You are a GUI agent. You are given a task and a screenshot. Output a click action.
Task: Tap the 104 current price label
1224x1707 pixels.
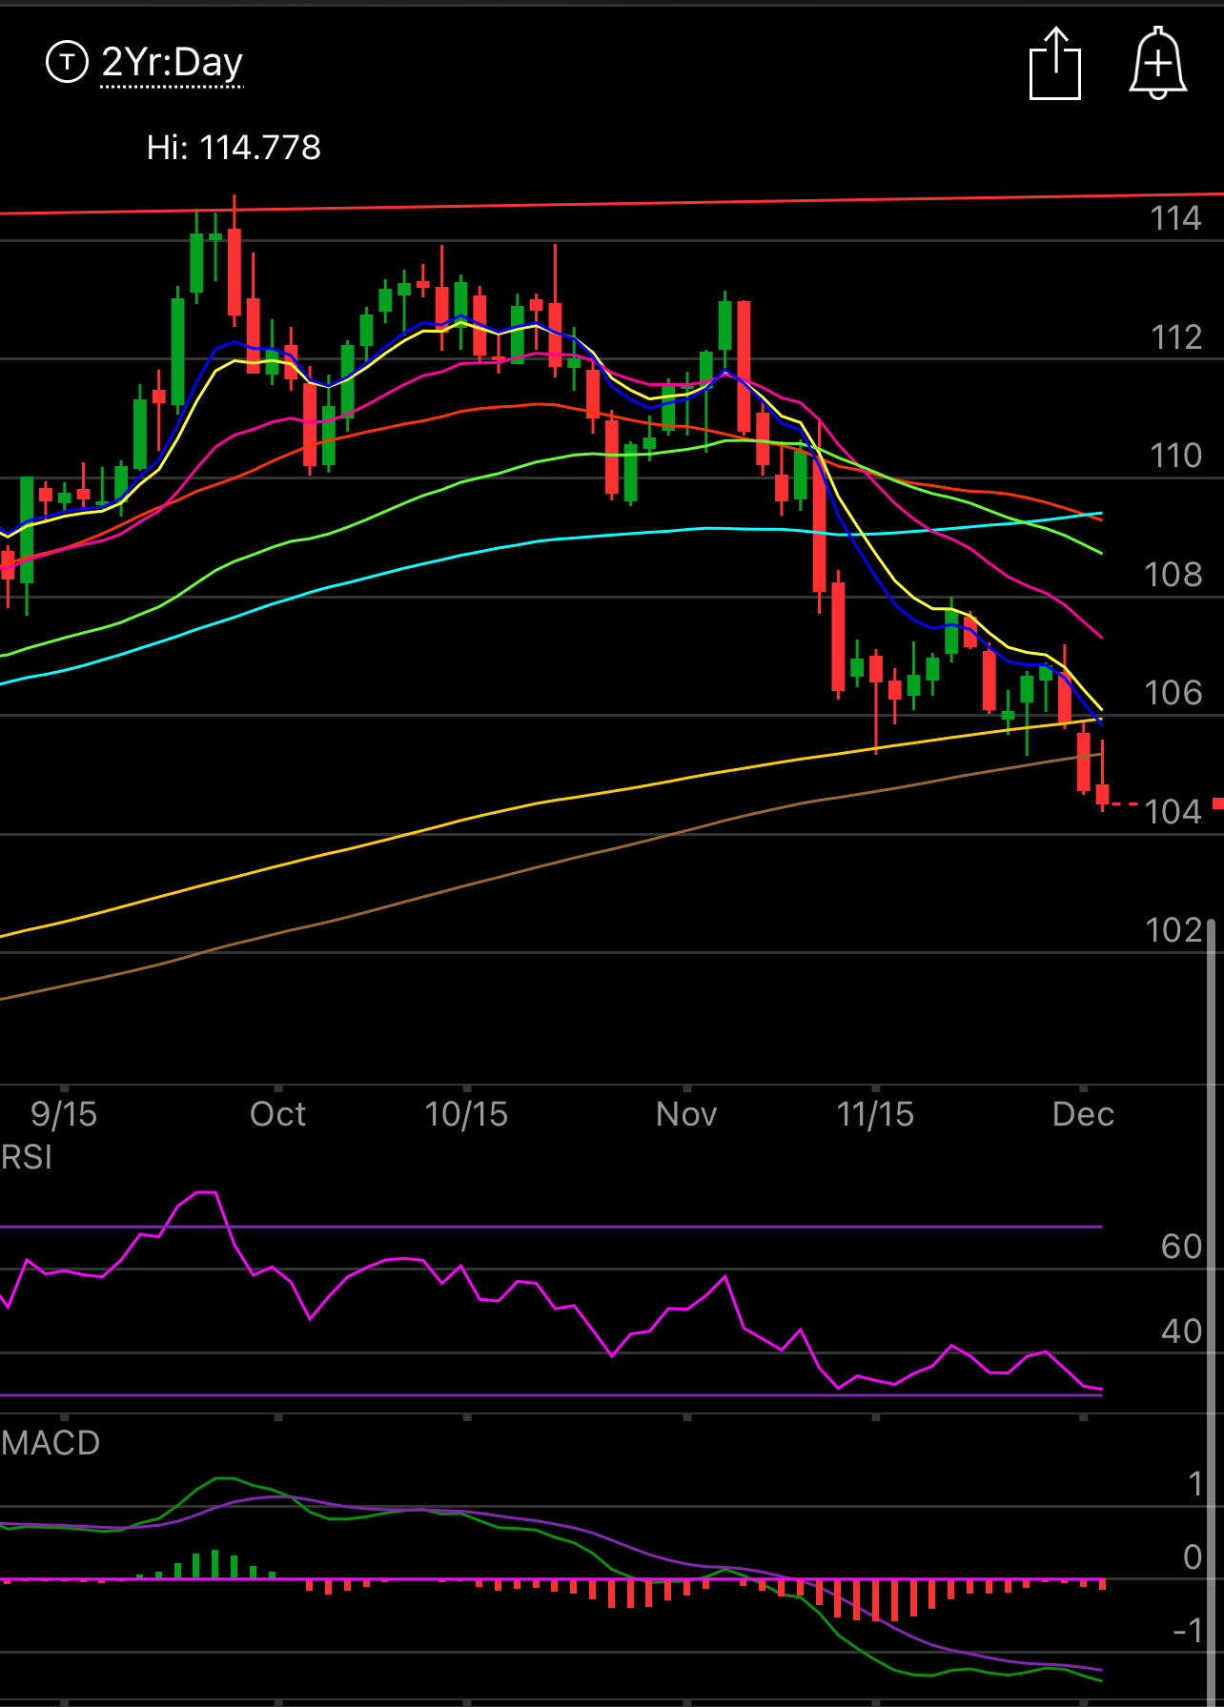coord(1173,812)
